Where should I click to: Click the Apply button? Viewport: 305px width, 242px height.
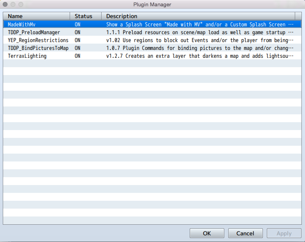pyautogui.click(x=284, y=233)
